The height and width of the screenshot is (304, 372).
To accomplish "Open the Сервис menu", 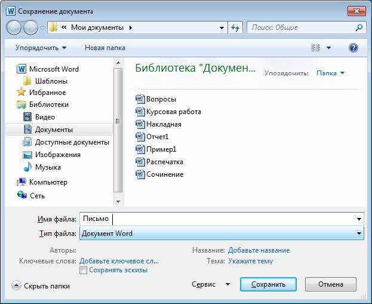I will (x=211, y=284).
